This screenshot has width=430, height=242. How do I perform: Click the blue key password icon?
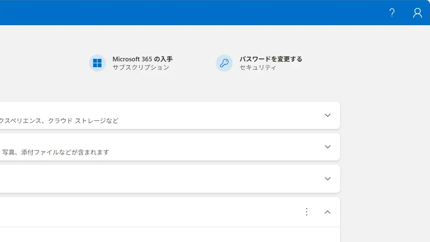(x=224, y=63)
